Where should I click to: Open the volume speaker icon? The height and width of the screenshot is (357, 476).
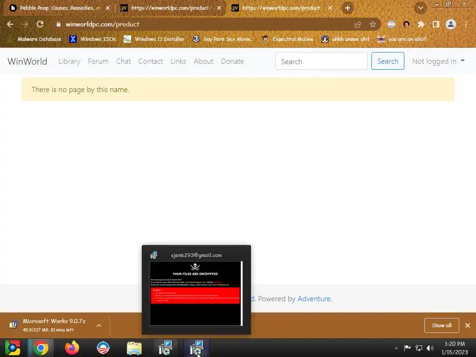point(430,348)
